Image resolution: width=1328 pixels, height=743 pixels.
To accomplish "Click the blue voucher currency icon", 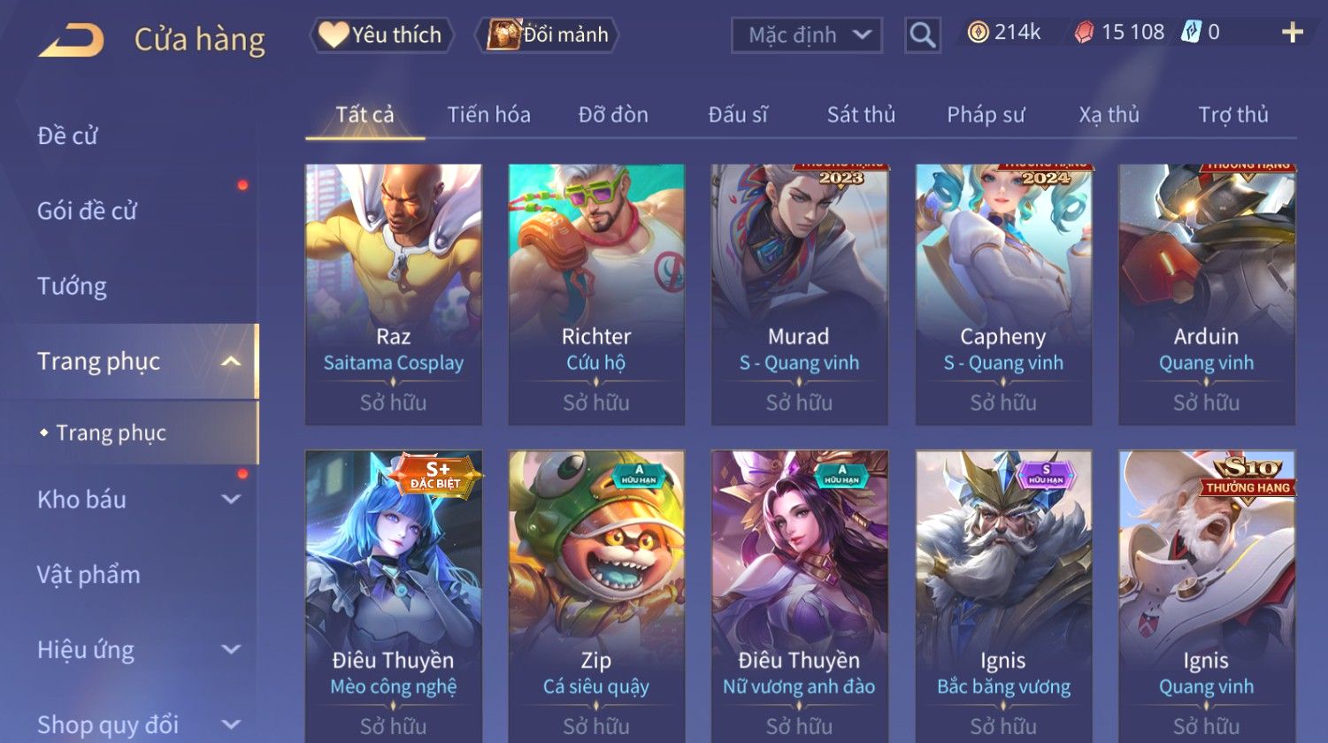I will (x=1191, y=33).
